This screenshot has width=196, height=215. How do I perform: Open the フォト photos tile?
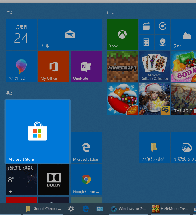click(x=184, y=34)
